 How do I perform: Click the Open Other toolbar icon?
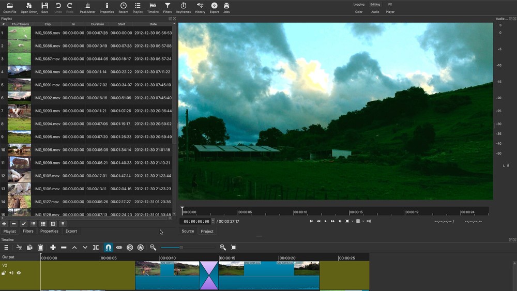(29, 8)
